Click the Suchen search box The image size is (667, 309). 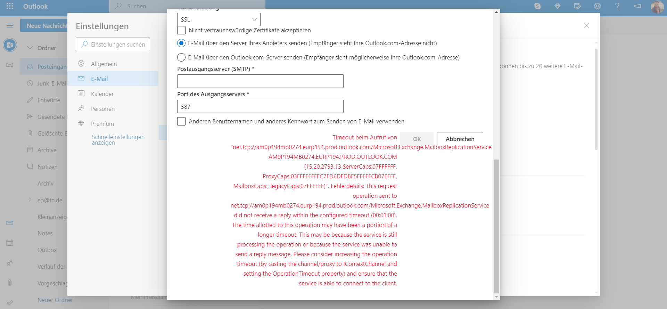click(188, 6)
